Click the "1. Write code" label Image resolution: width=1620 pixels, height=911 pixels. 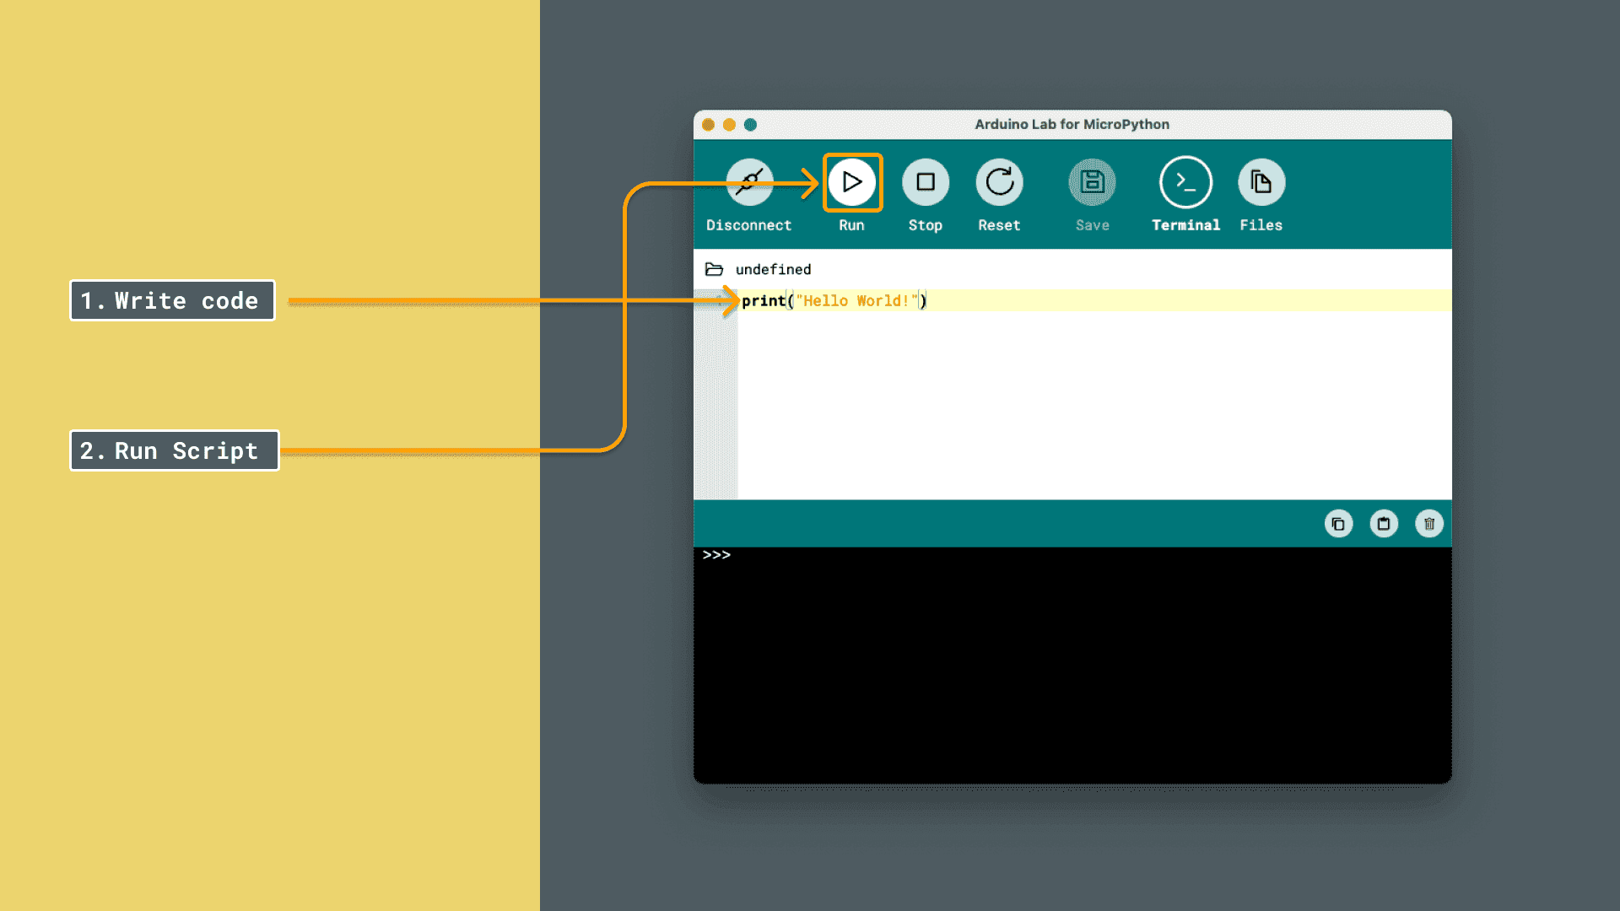(172, 301)
